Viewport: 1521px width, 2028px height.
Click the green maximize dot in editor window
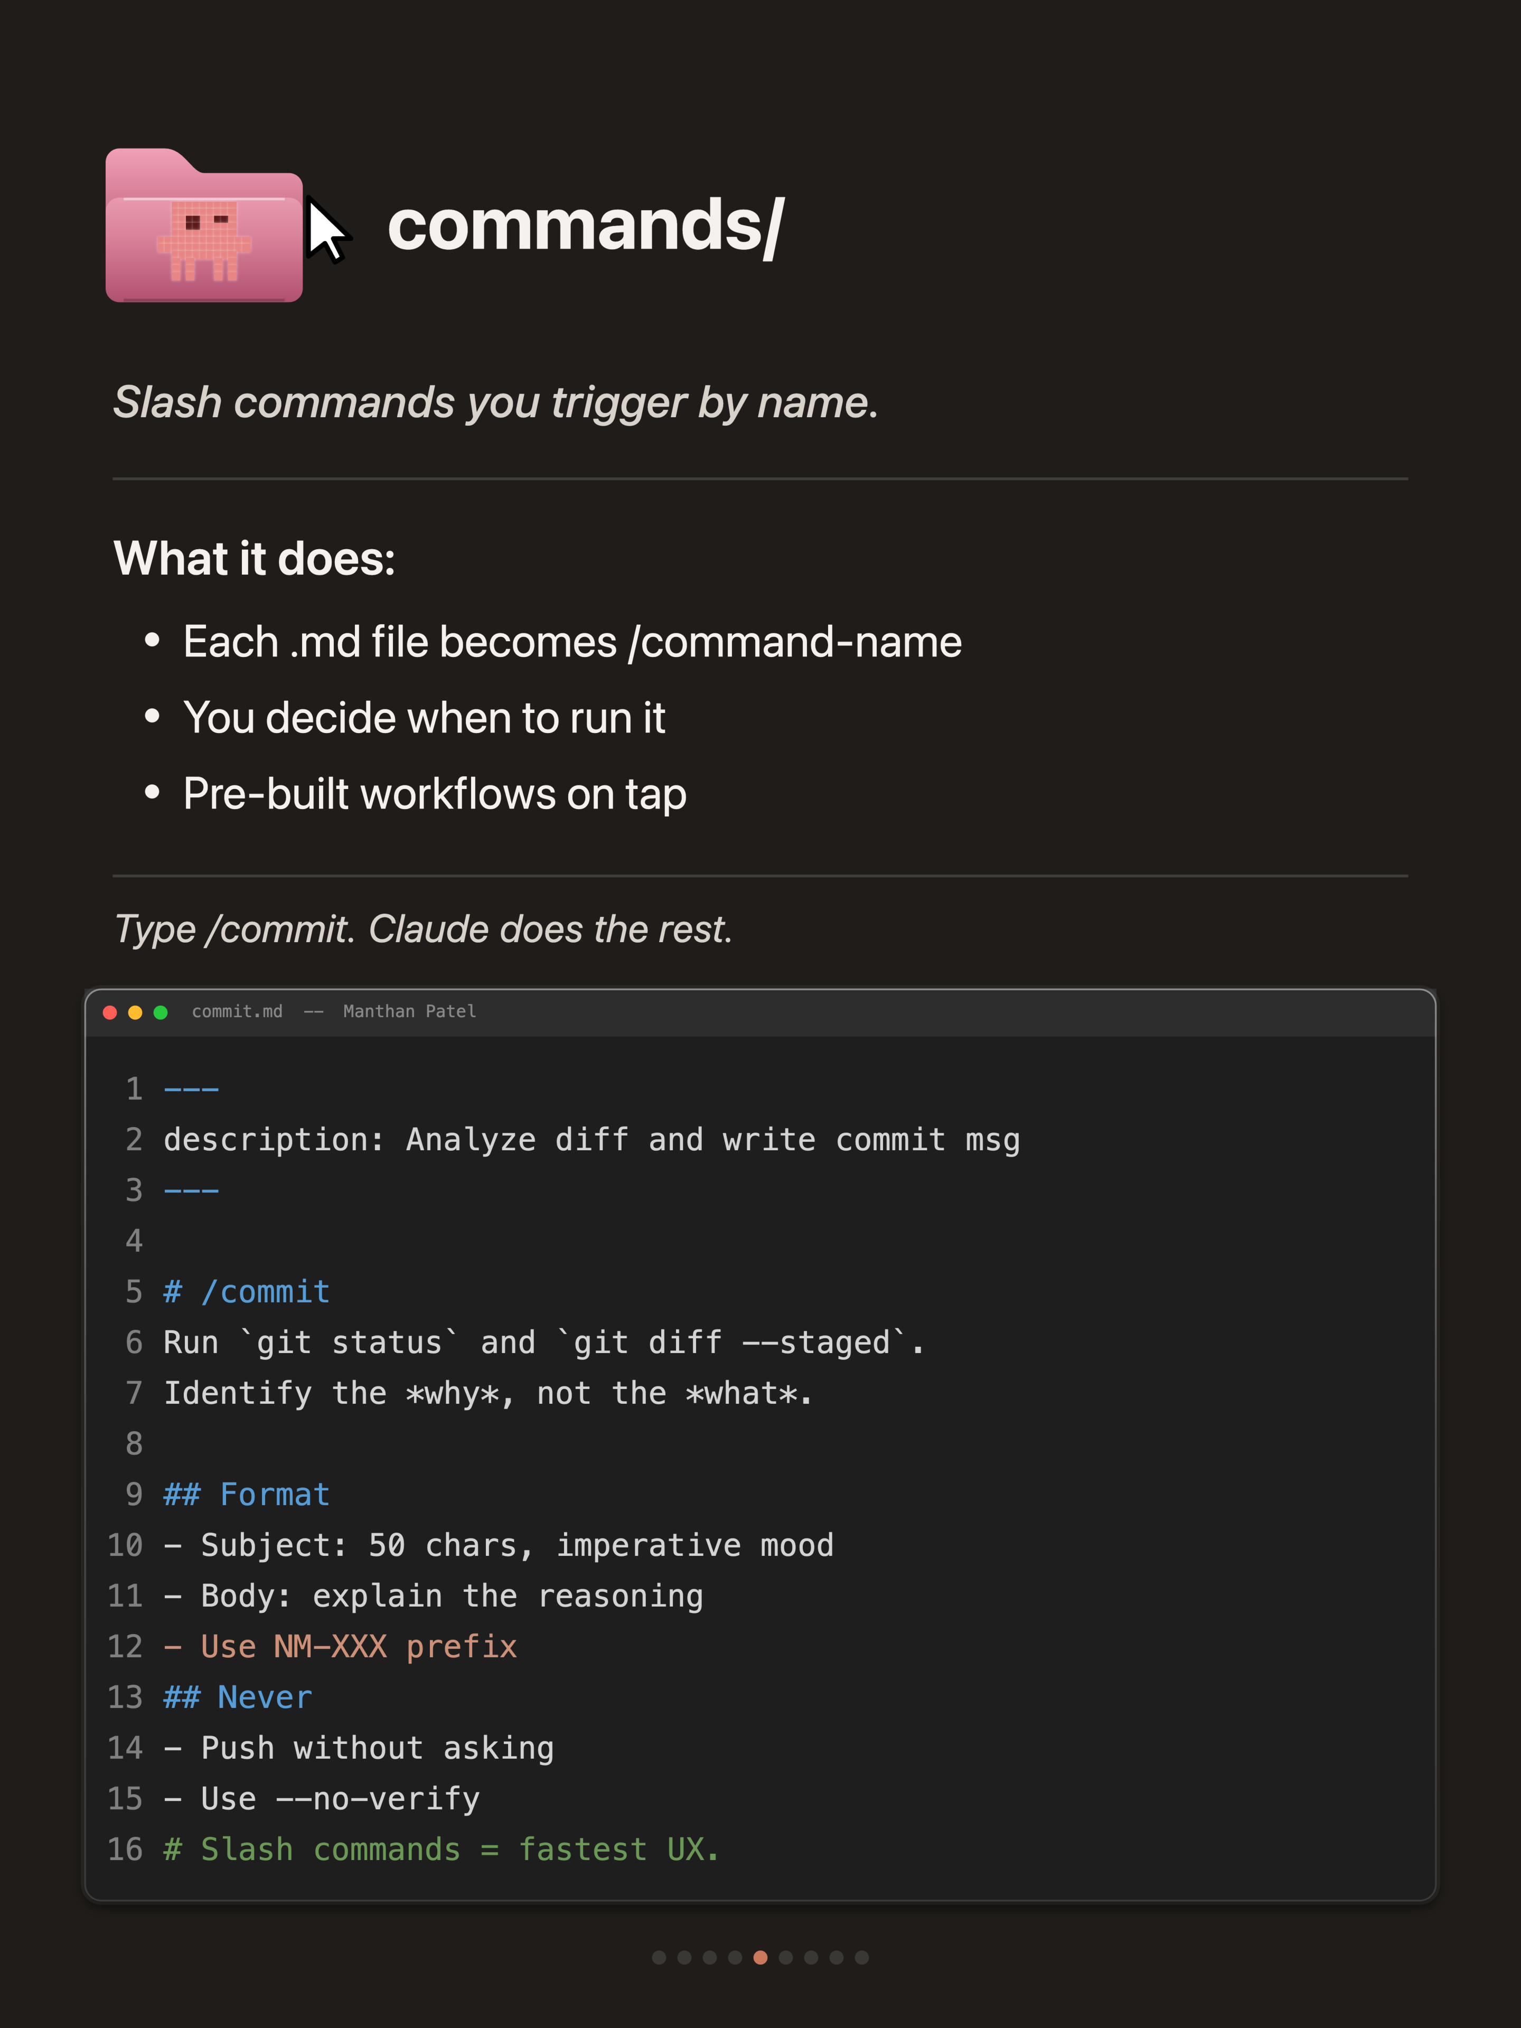coord(161,1012)
